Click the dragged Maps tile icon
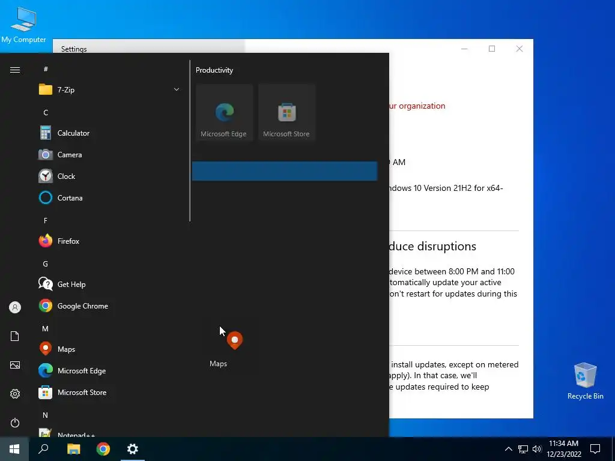The height and width of the screenshot is (461, 615). (235, 340)
